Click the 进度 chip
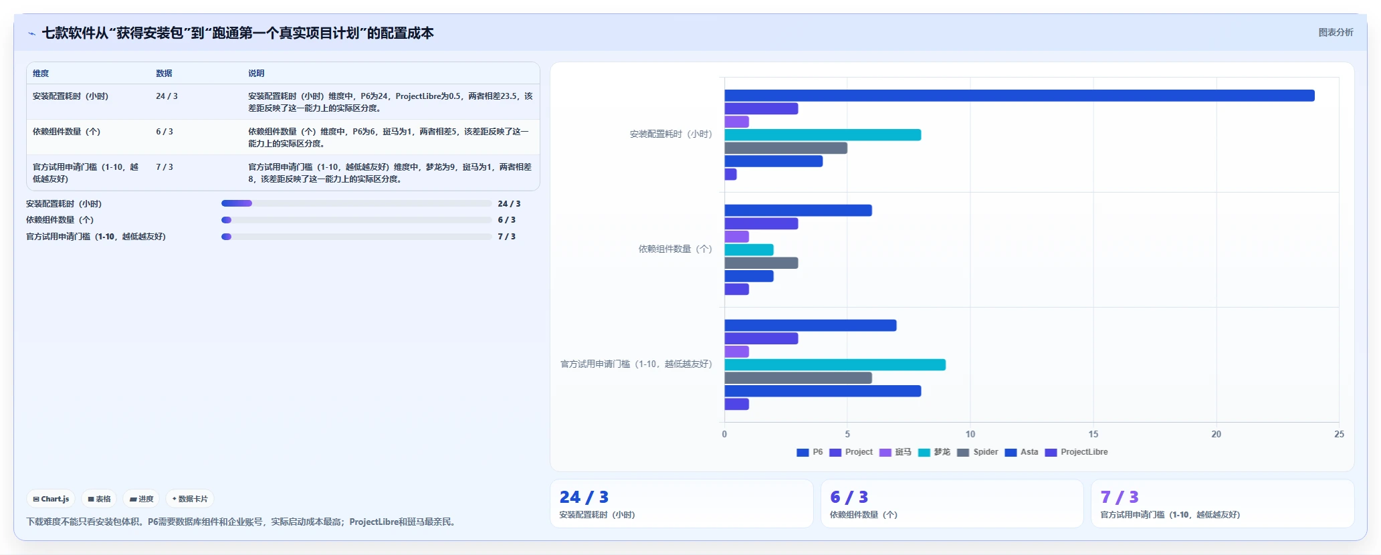The height and width of the screenshot is (555, 1381). pyautogui.click(x=141, y=499)
